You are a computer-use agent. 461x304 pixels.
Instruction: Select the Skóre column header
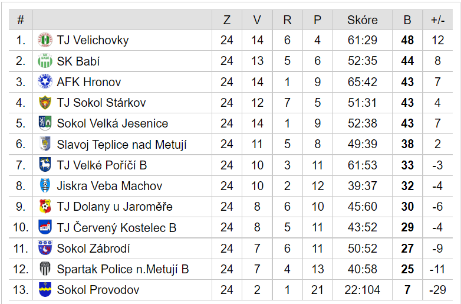point(362,20)
